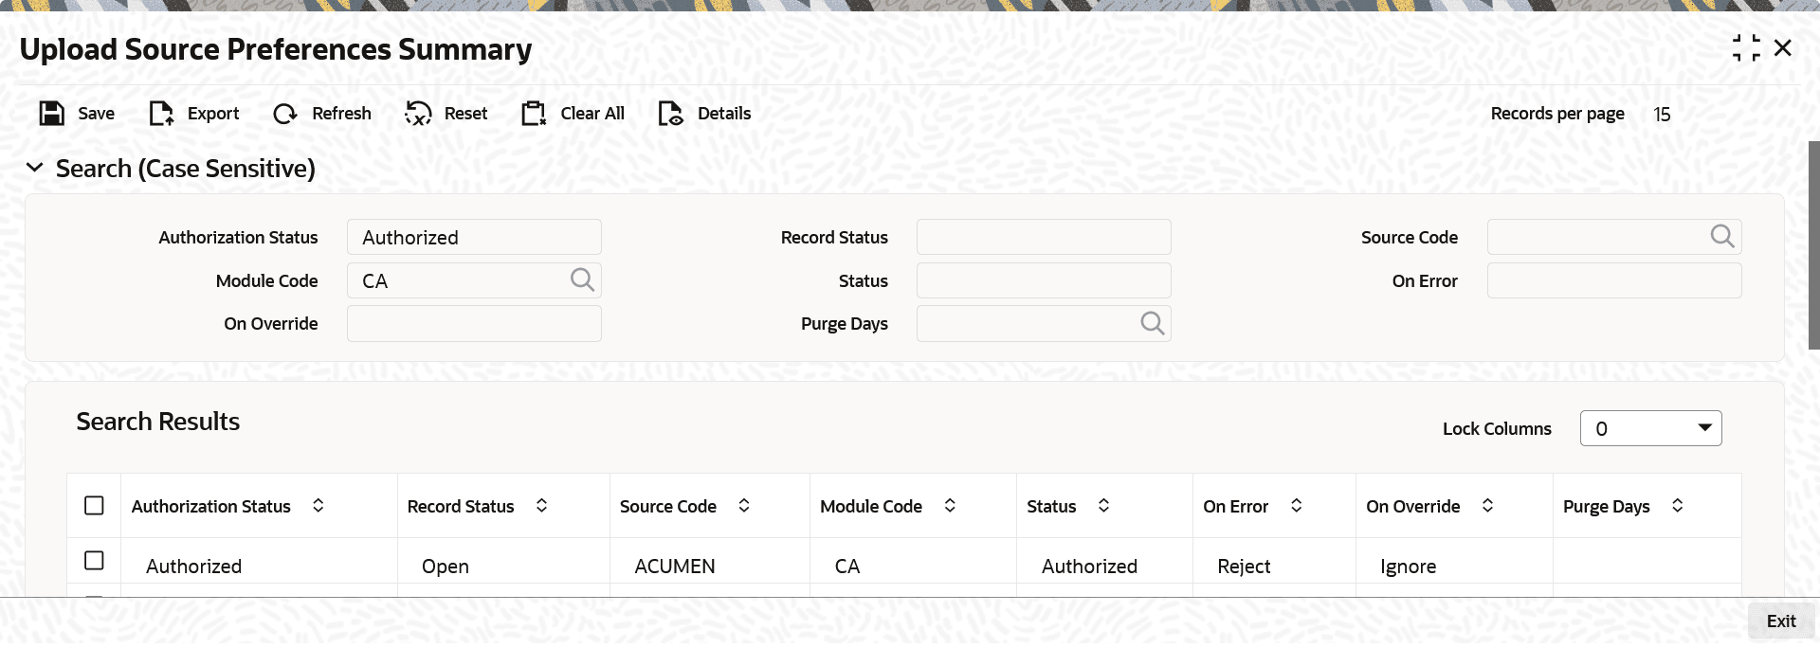Toggle the select-all rows checkbox

point(94,506)
